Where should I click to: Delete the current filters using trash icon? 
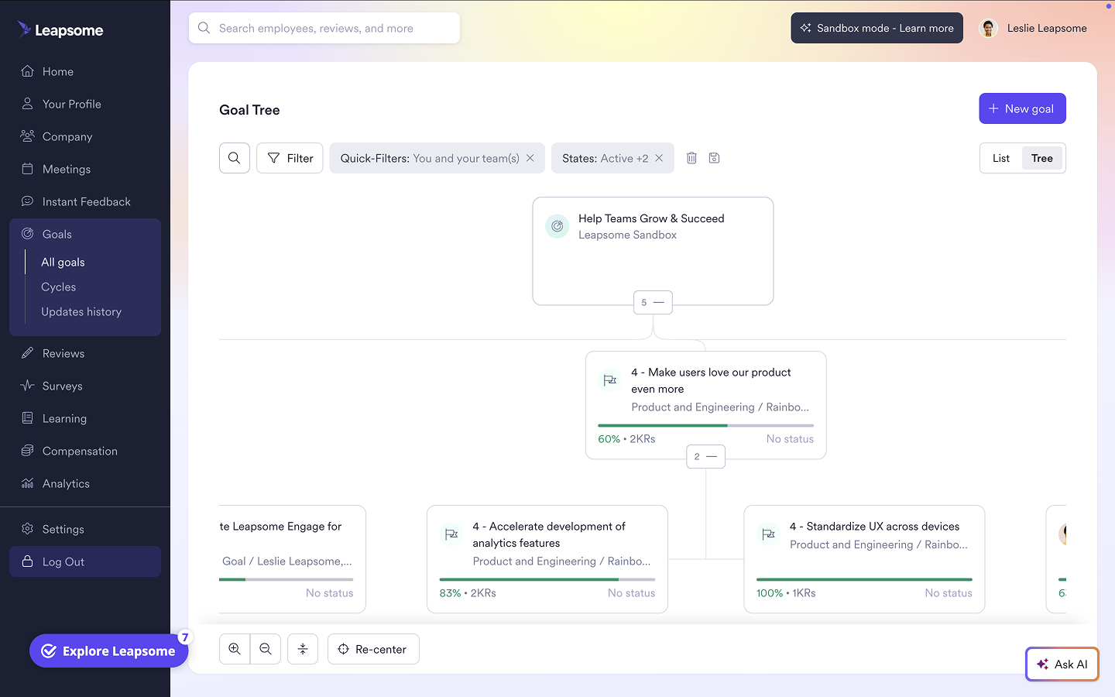691,157
